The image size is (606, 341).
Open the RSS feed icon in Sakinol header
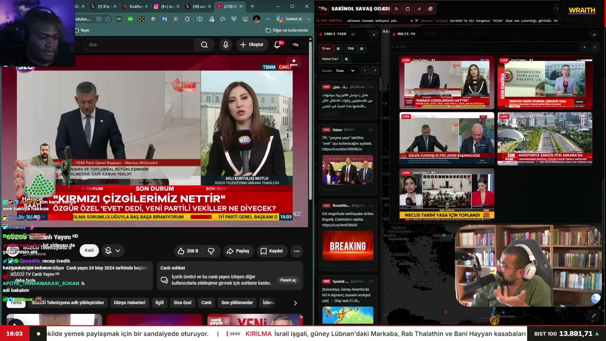(396, 9)
